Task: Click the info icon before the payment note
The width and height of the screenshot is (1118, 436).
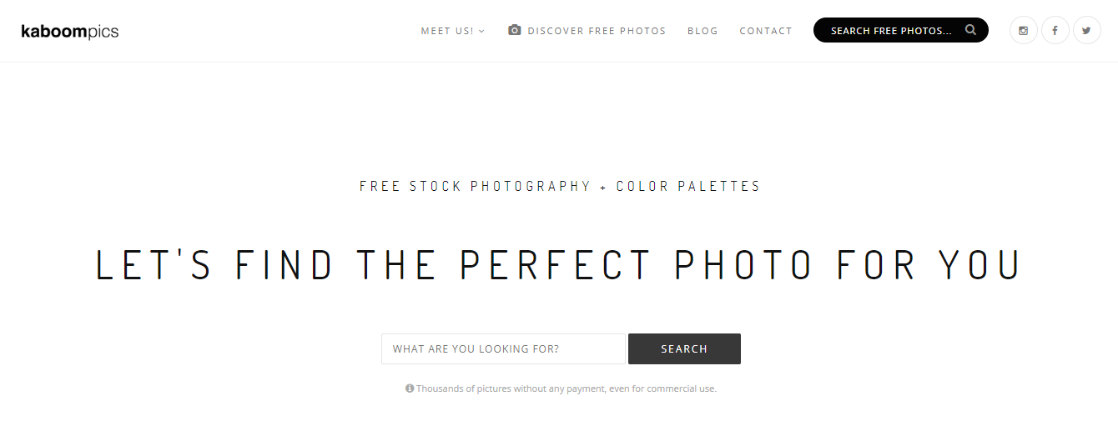Action: [x=410, y=388]
